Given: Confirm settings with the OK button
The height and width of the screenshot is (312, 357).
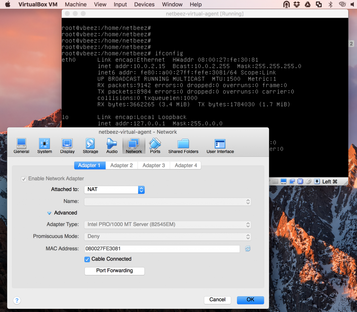Looking at the screenshot, I should point(250,300).
